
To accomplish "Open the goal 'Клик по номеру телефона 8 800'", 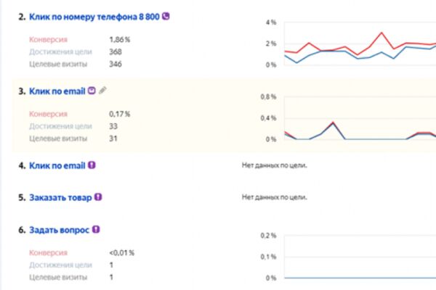I will [94, 17].
